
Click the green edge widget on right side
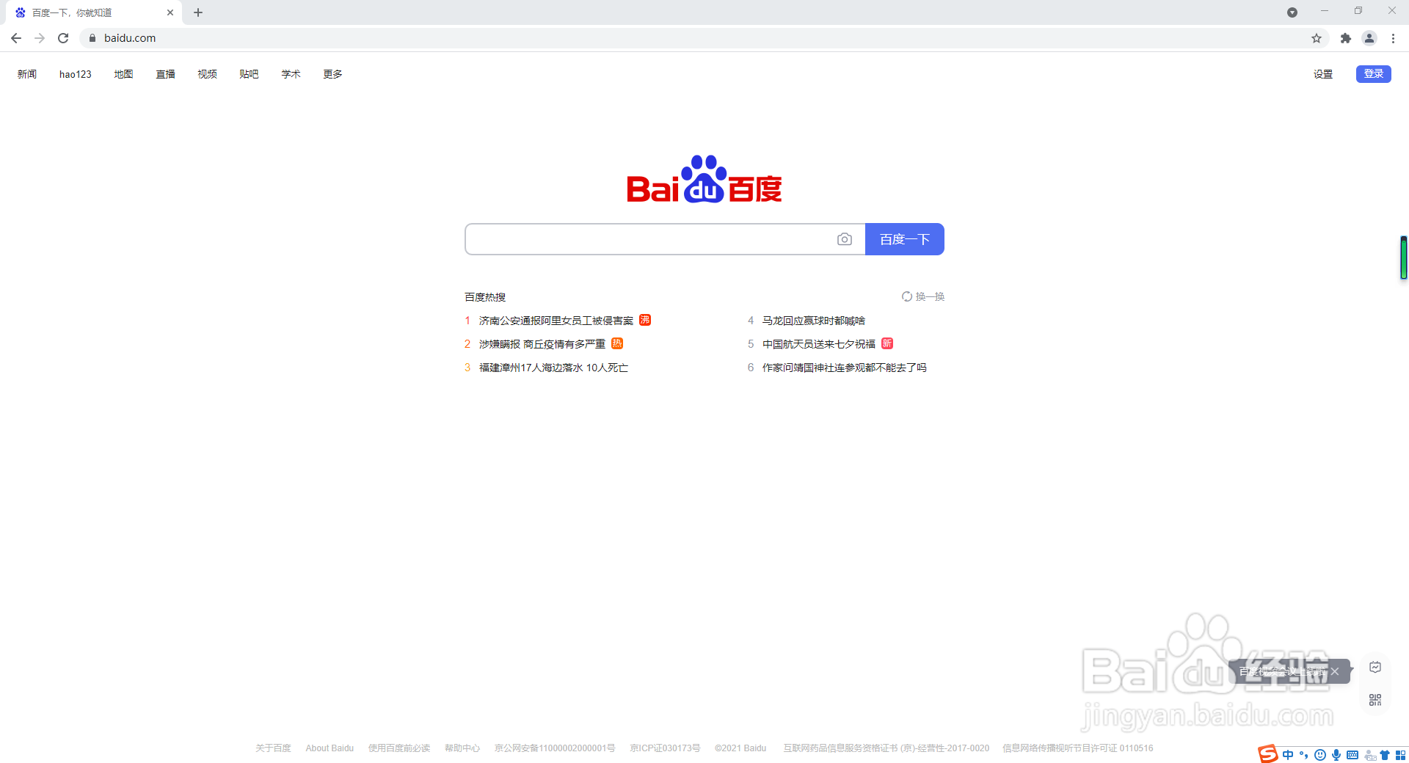coord(1404,258)
